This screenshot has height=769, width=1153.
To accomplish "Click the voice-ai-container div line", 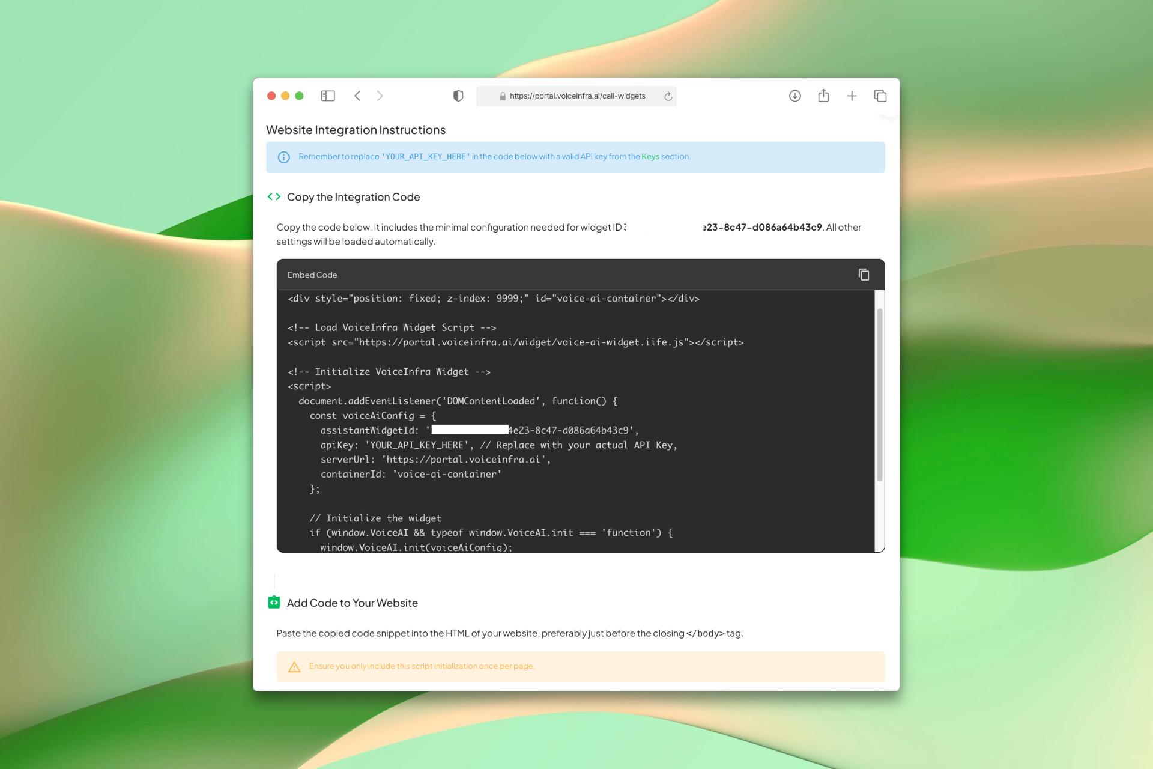I will coord(494,299).
